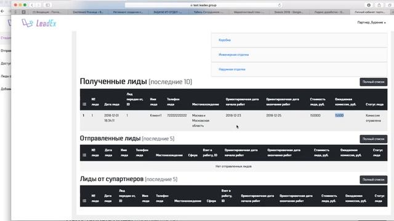This screenshot has width=394, height=221.
Task: Switch to the Регламент создания tab
Action: coord(127,12)
